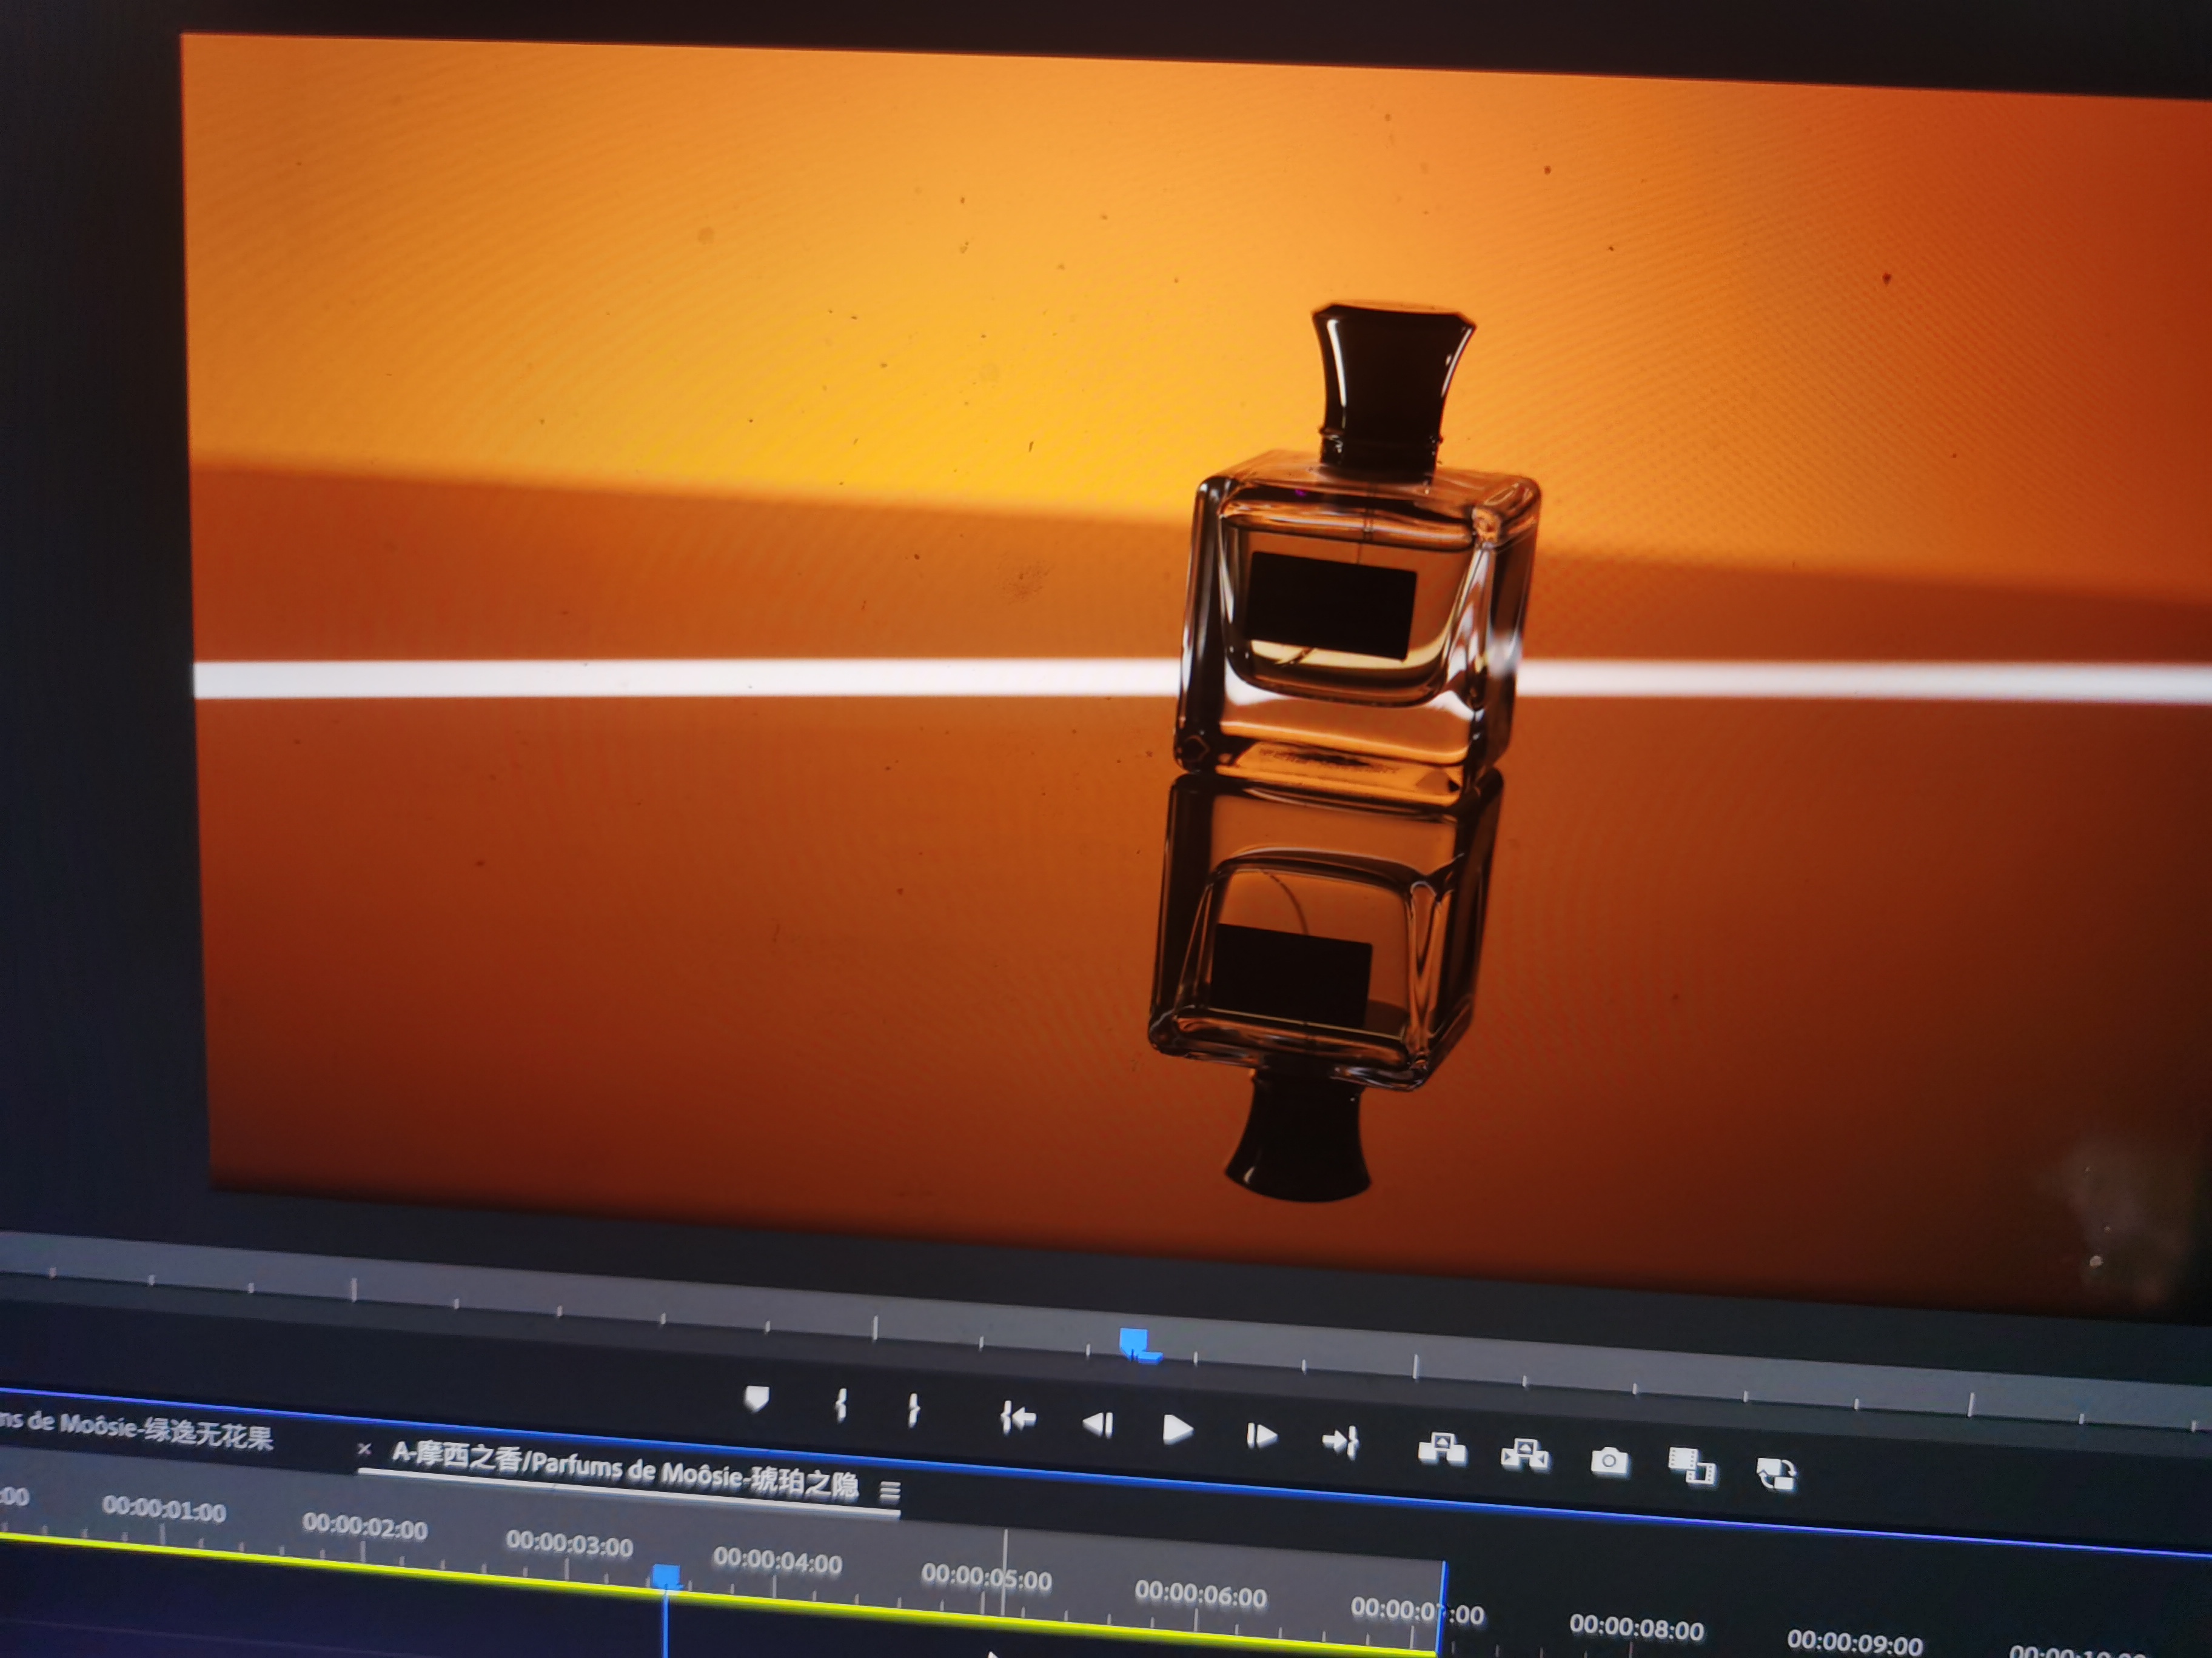
Task: Click the Lift button icon
Action: (1441, 1449)
